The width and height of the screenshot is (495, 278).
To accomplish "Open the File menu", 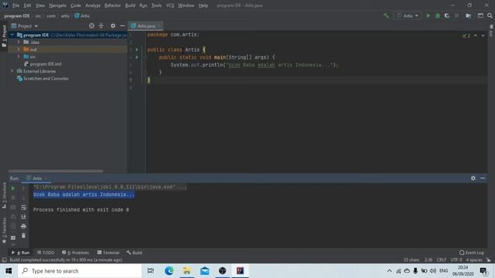I will pos(15,5).
